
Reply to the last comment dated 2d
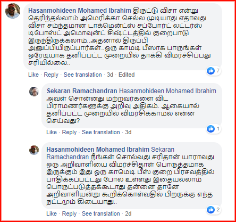69,213
